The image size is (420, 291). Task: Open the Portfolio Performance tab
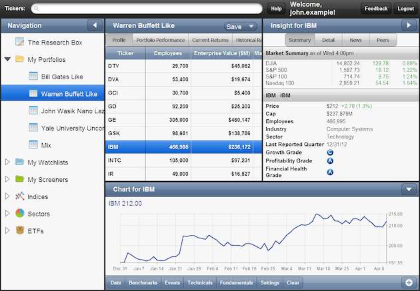(161, 40)
